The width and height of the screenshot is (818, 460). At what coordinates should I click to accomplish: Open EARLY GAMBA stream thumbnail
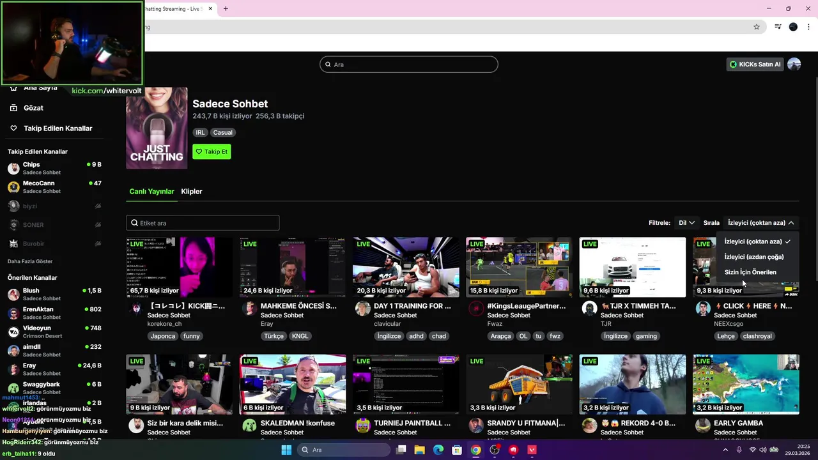coord(746,385)
